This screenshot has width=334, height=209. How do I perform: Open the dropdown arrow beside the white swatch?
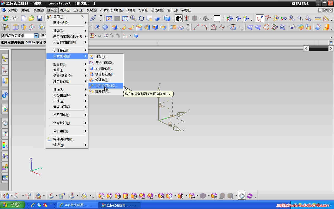pyautogui.click(x=223, y=19)
